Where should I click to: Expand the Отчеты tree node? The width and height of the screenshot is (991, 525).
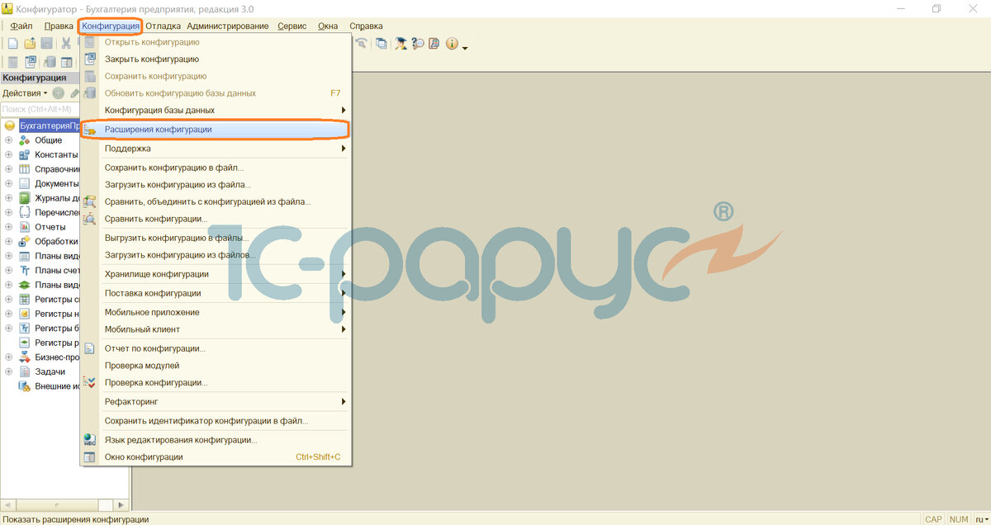click(x=9, y=227)
